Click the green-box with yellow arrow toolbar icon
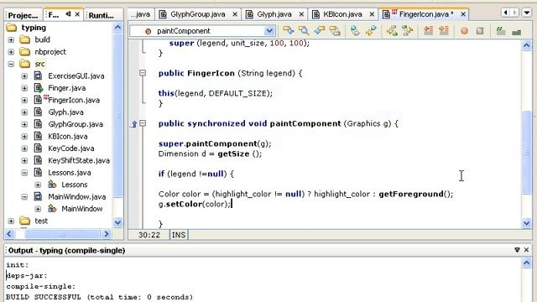This screenshot has width=537, height=302. coord(407,31)
